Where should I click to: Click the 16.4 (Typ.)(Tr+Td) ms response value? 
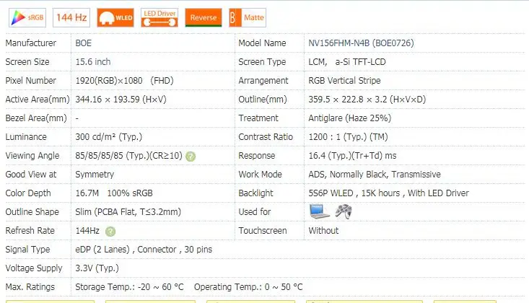pyautogui.click(x=352, y=156)
